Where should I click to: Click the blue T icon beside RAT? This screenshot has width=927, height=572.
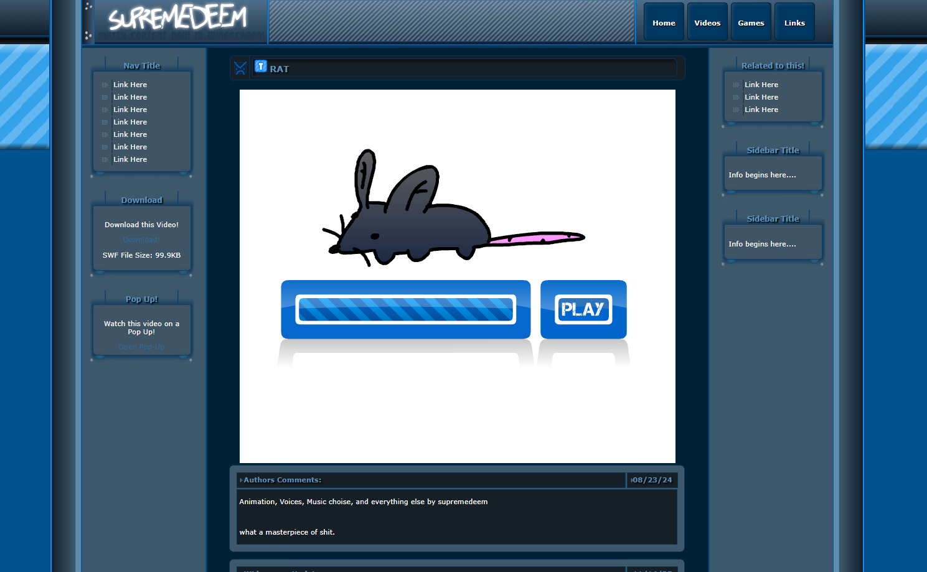(261, 67)
